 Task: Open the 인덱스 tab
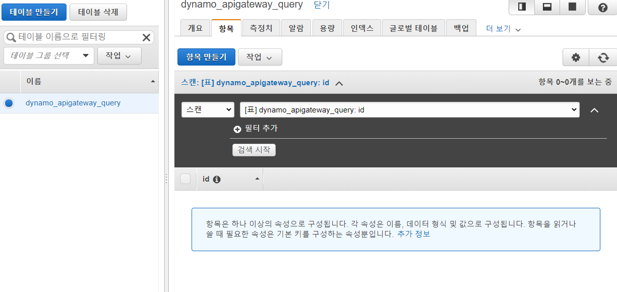(x=362, y=28)
